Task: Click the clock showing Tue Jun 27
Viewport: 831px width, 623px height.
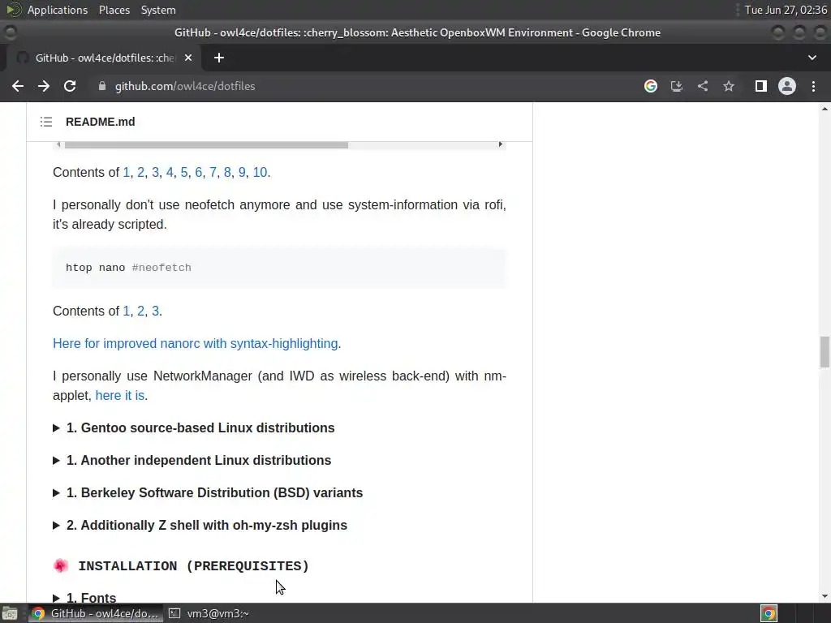Action: click(786, 10)
